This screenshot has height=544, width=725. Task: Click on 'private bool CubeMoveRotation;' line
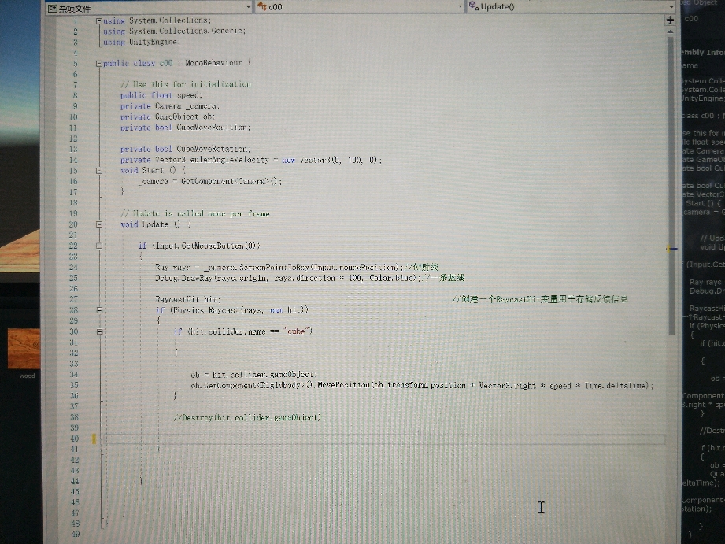coord(186,149)
